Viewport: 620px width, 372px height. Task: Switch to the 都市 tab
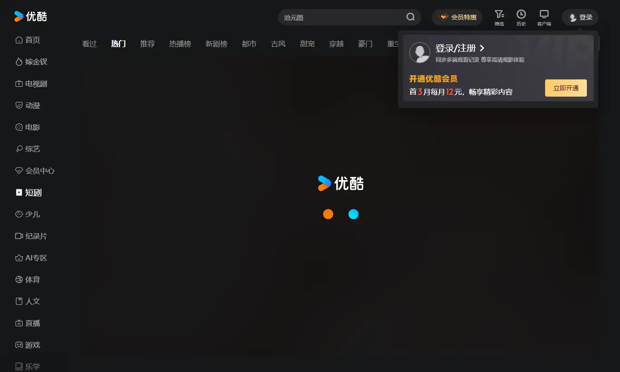pos(249,44)
